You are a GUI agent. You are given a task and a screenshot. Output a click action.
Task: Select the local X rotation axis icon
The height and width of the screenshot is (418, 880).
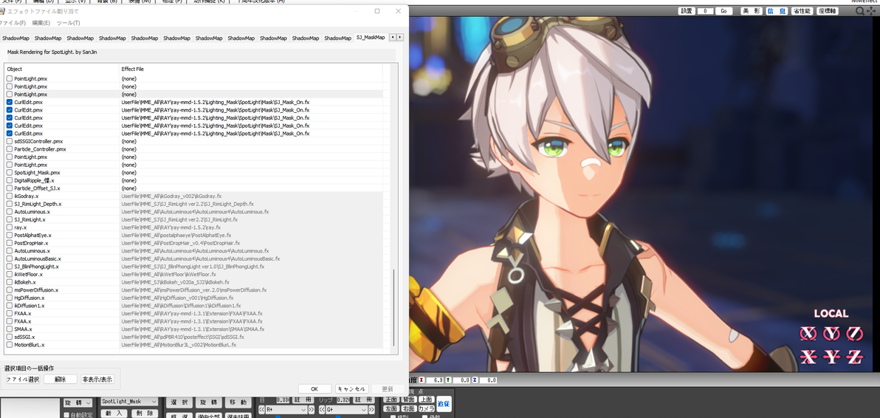click(808, 333)
